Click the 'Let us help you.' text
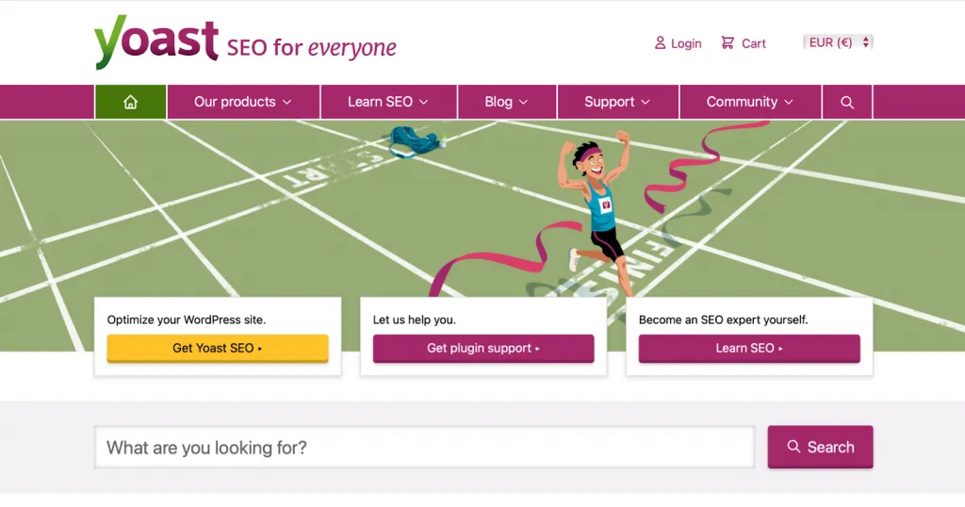 [x=415, y=320]
